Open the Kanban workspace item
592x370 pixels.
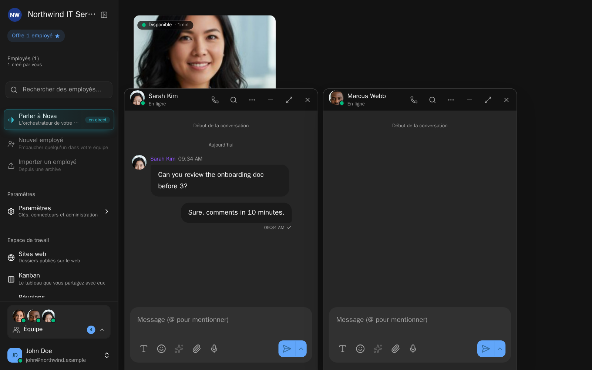[x=59, y=279]
